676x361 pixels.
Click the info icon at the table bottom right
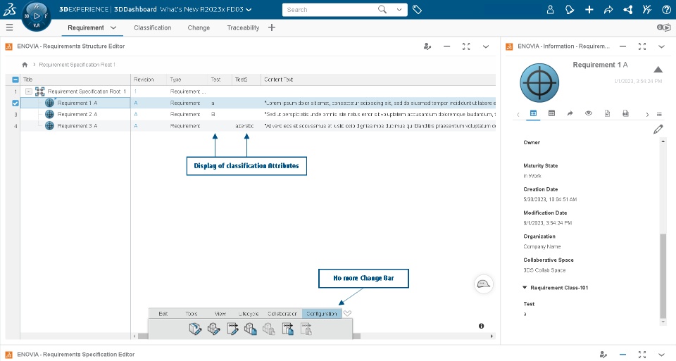pyautogui.click(x=481, y=326)
